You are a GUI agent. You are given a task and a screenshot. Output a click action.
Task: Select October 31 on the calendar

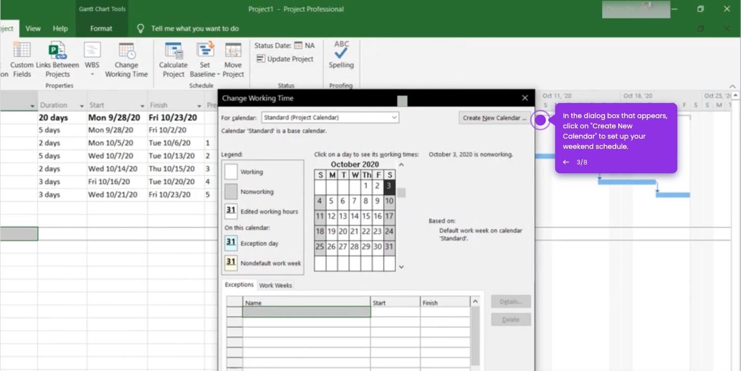(x=389, y=247)
